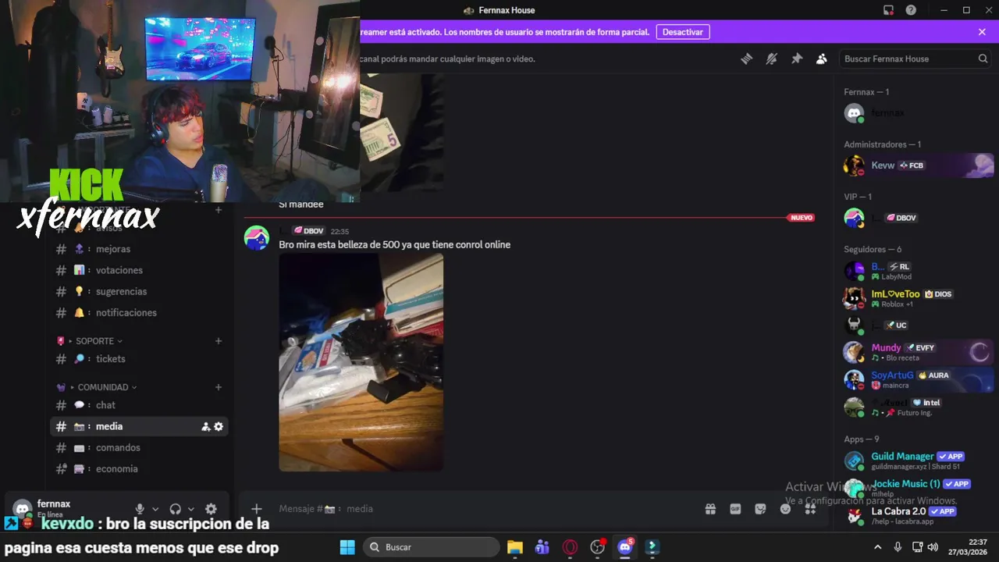Viewport: 999px width, 562px height.
Task: Open Mundy member entry
Action: 918,352
